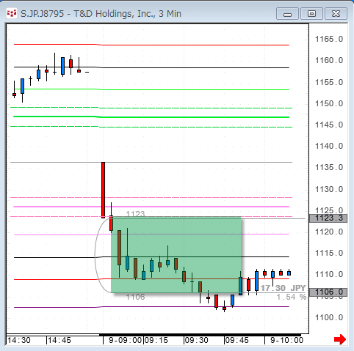Click the '1.54 %' measurement label

(292, 297)
